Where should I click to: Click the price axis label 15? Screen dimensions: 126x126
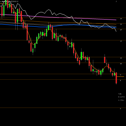pos(121,41)
